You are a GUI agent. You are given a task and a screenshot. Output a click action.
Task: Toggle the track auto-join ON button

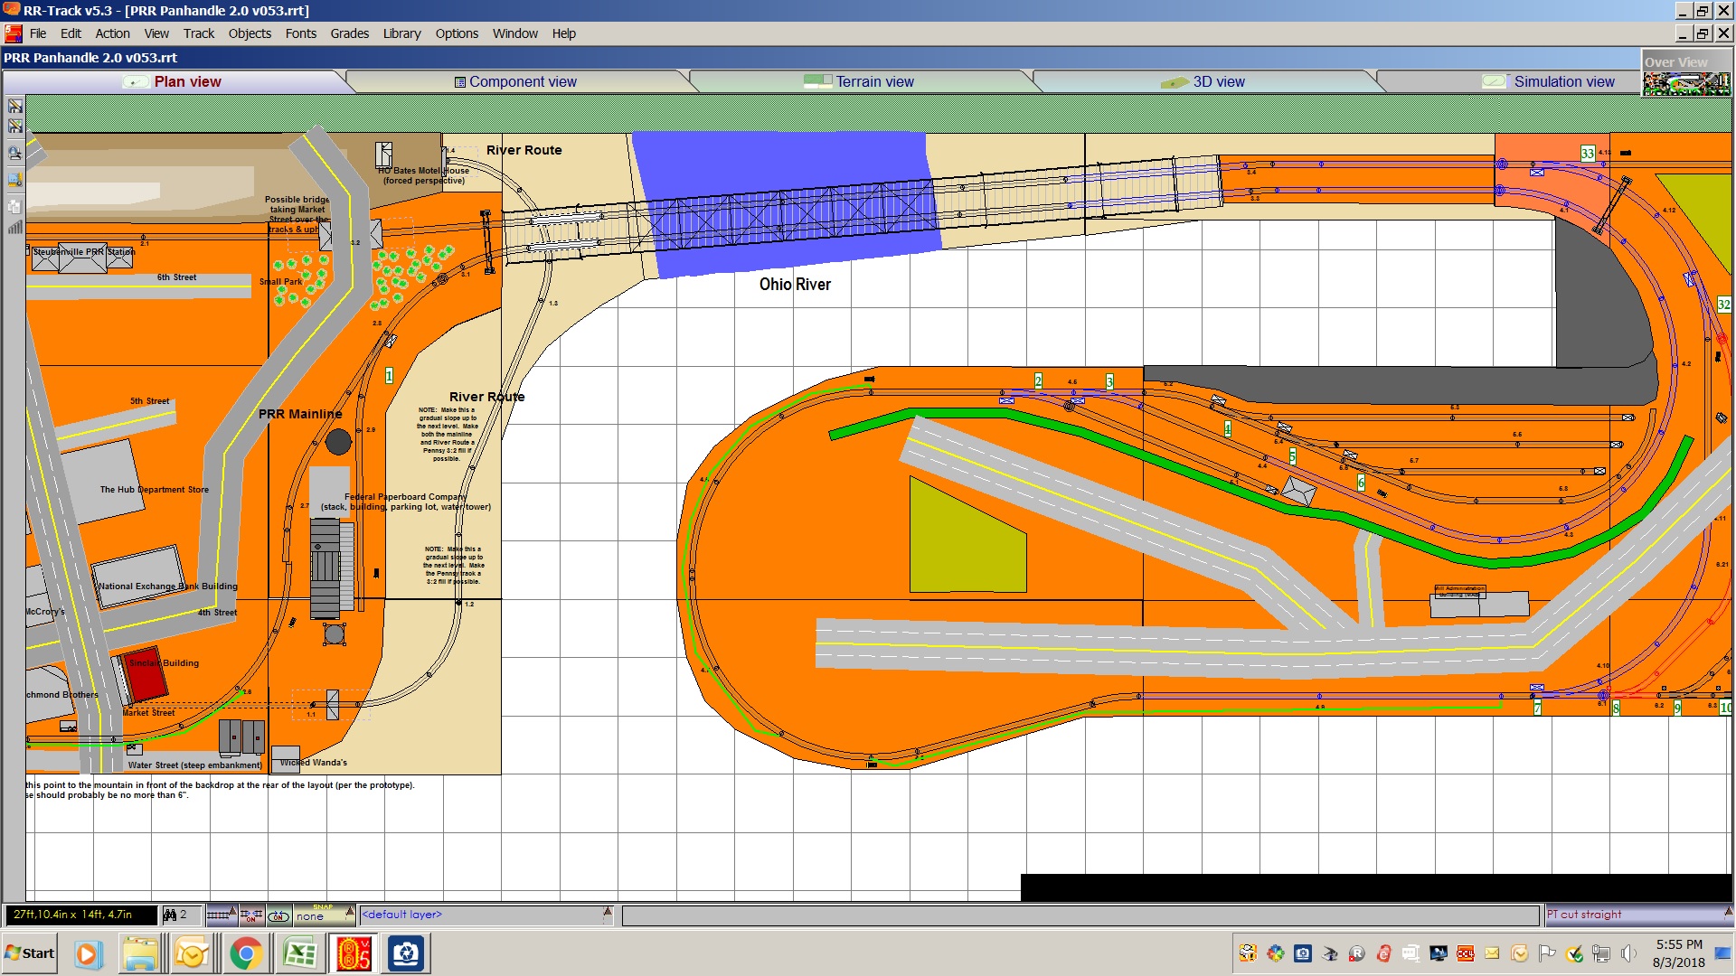pyautogui.click(x=251, y=915)
